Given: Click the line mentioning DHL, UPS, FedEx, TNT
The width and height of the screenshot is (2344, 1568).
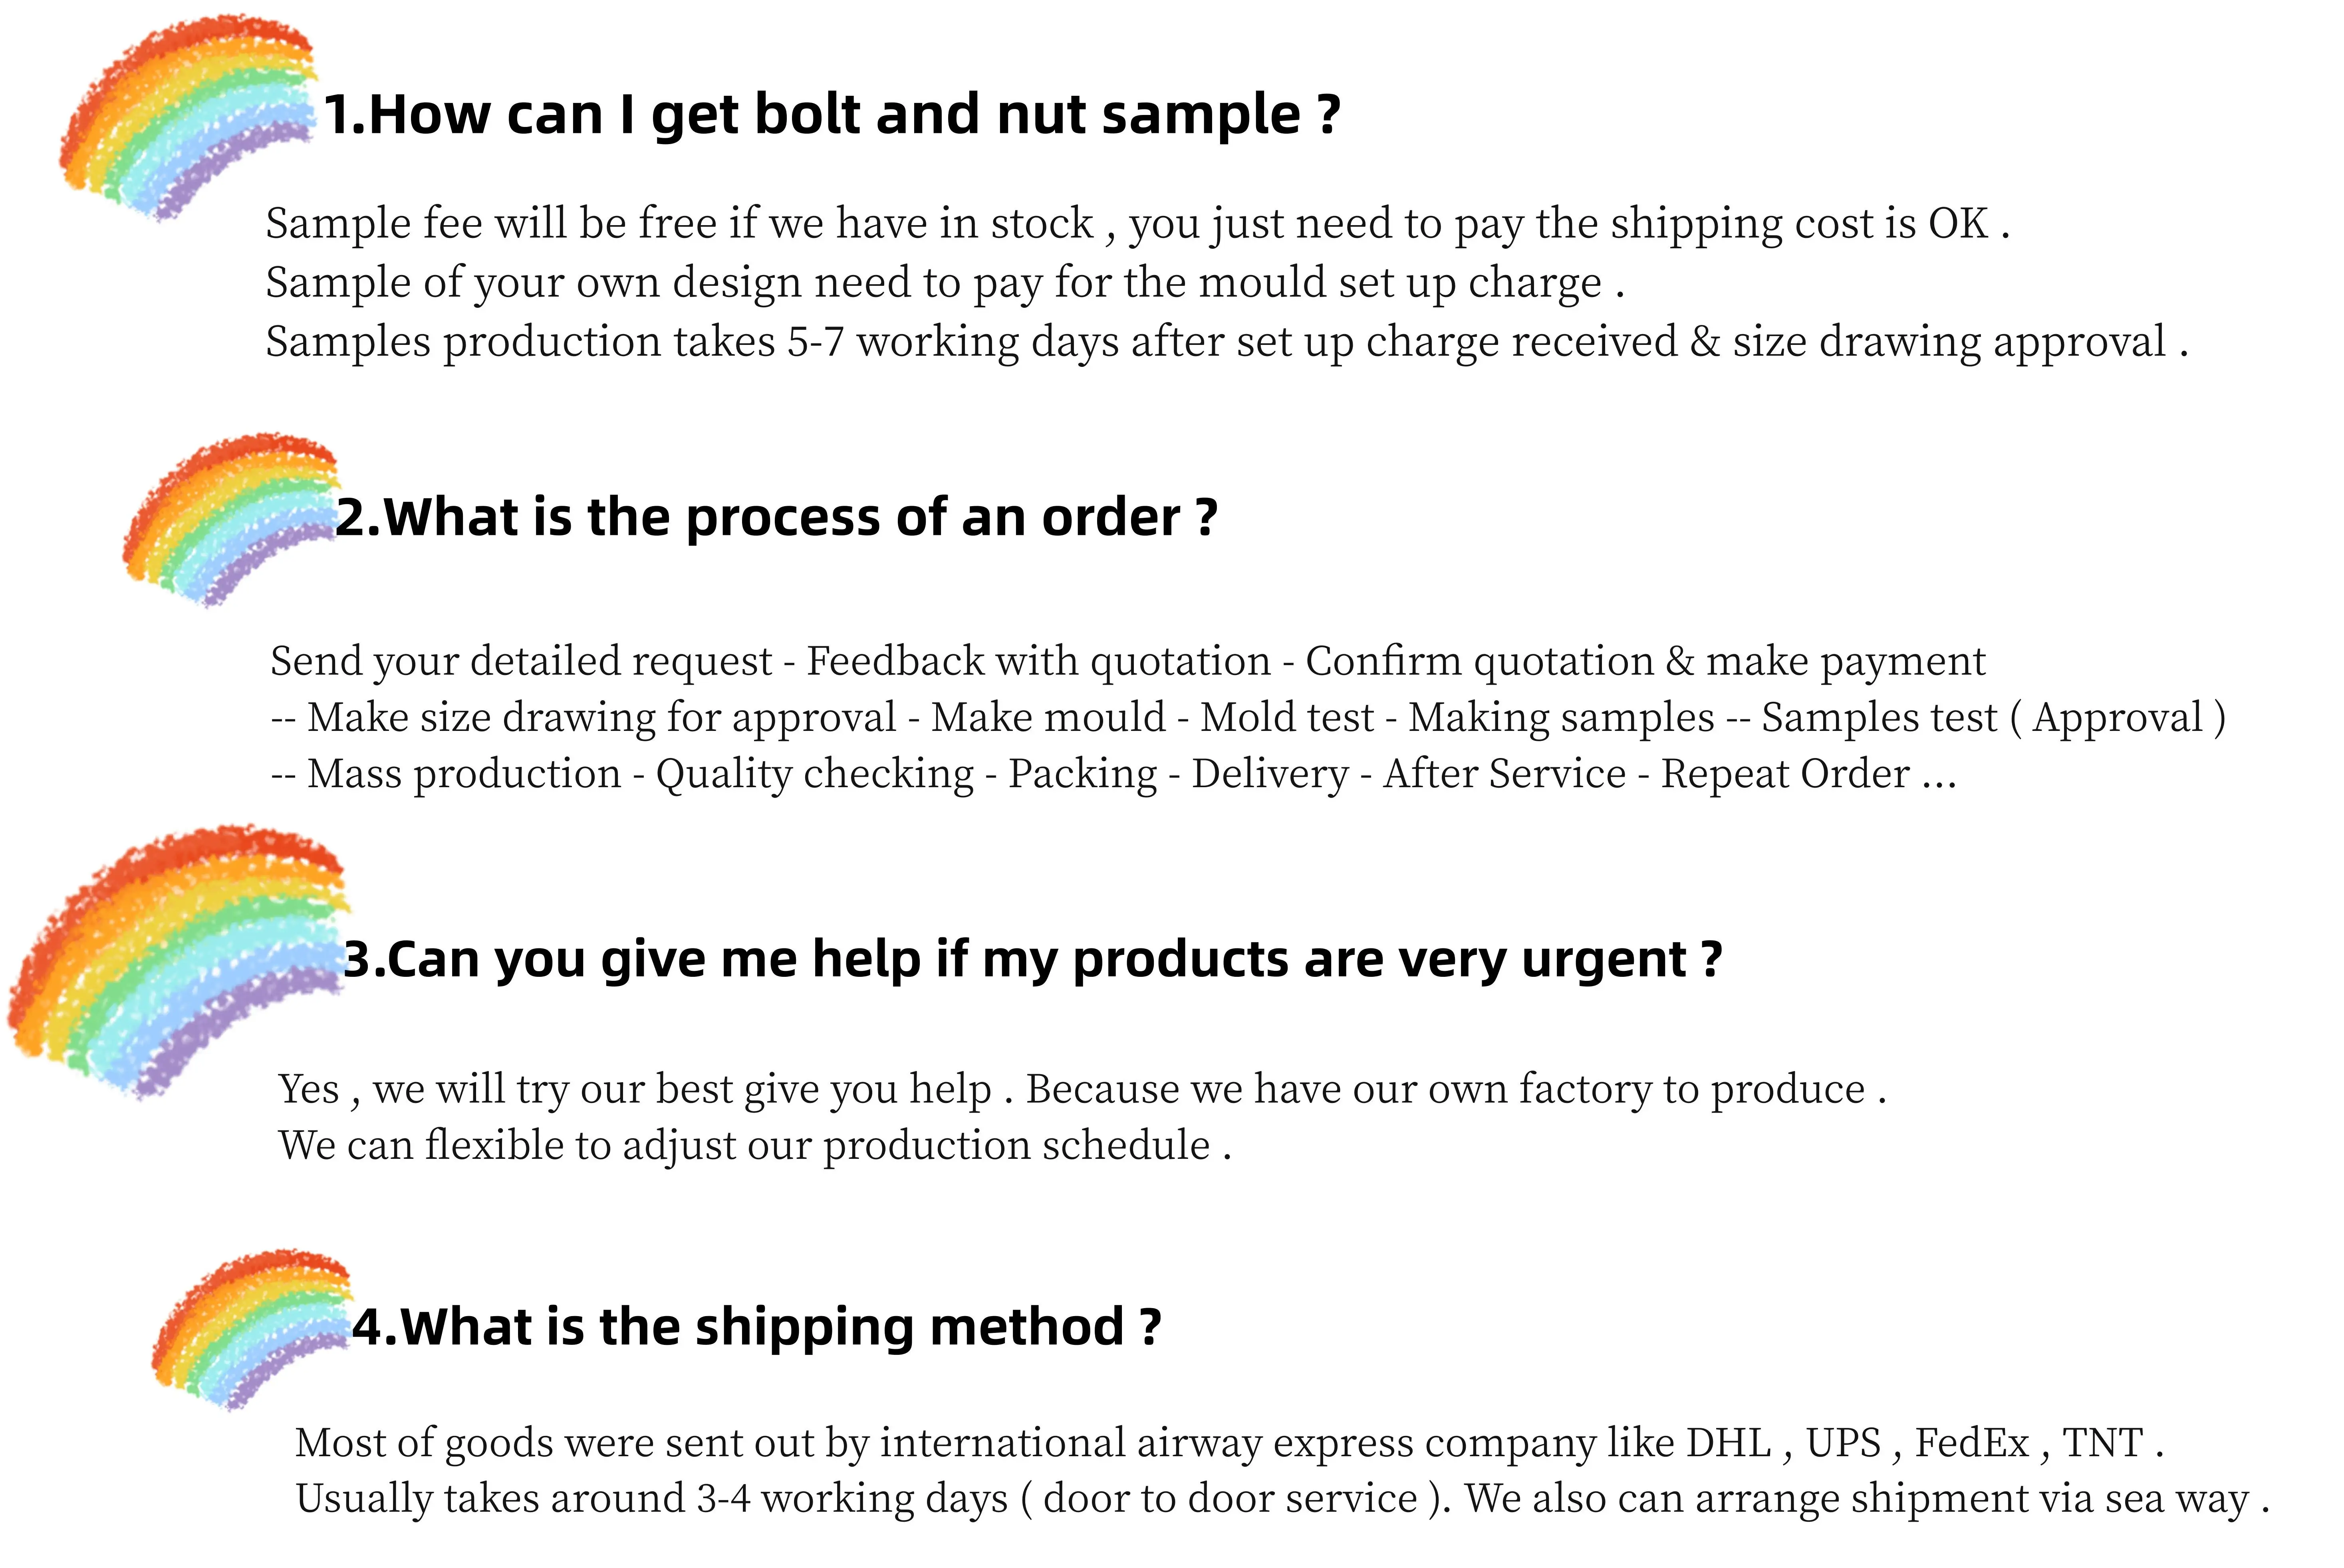Looking at the screenshot, I should click(x=1230, y=1444).
